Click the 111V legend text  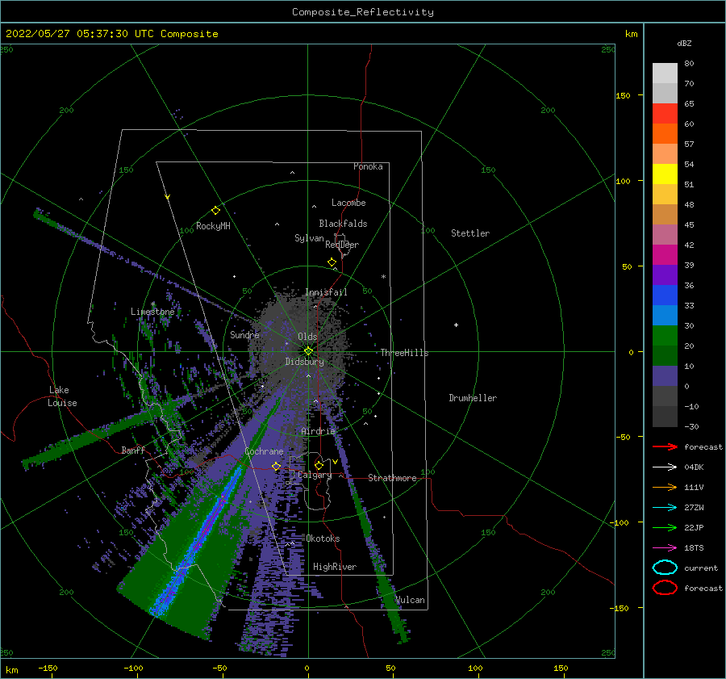click(x=694, y=487)
